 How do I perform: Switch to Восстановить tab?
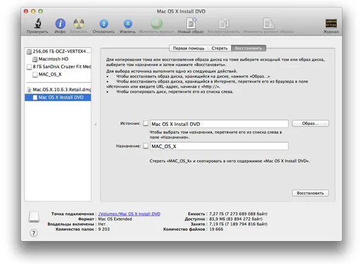[249, 48]
